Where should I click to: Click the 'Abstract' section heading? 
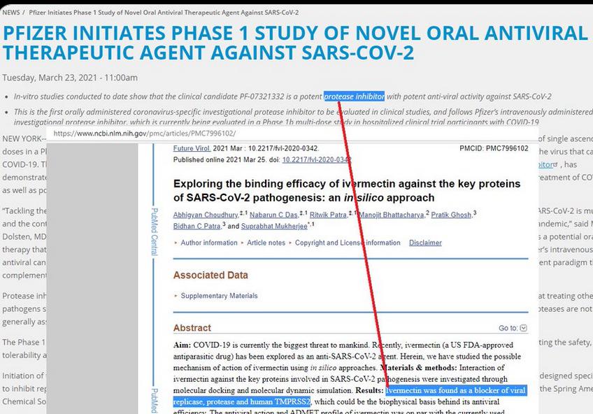click(192, 328)
